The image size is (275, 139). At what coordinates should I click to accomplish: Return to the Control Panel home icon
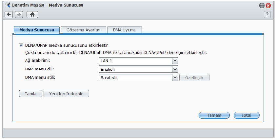coord(32,14)
